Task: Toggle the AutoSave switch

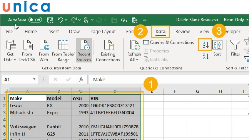Action: click(x=35, y=20)
